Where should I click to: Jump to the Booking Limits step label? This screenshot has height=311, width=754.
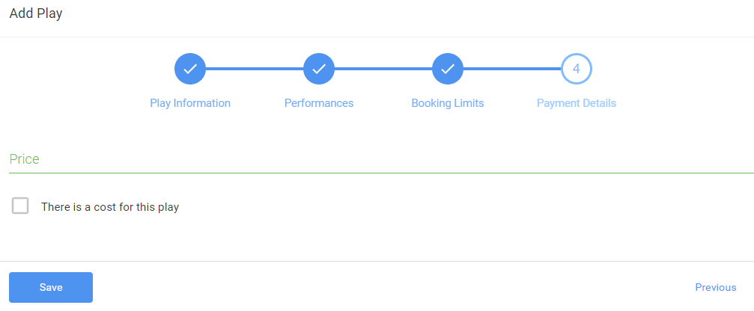tap(448, 103)
